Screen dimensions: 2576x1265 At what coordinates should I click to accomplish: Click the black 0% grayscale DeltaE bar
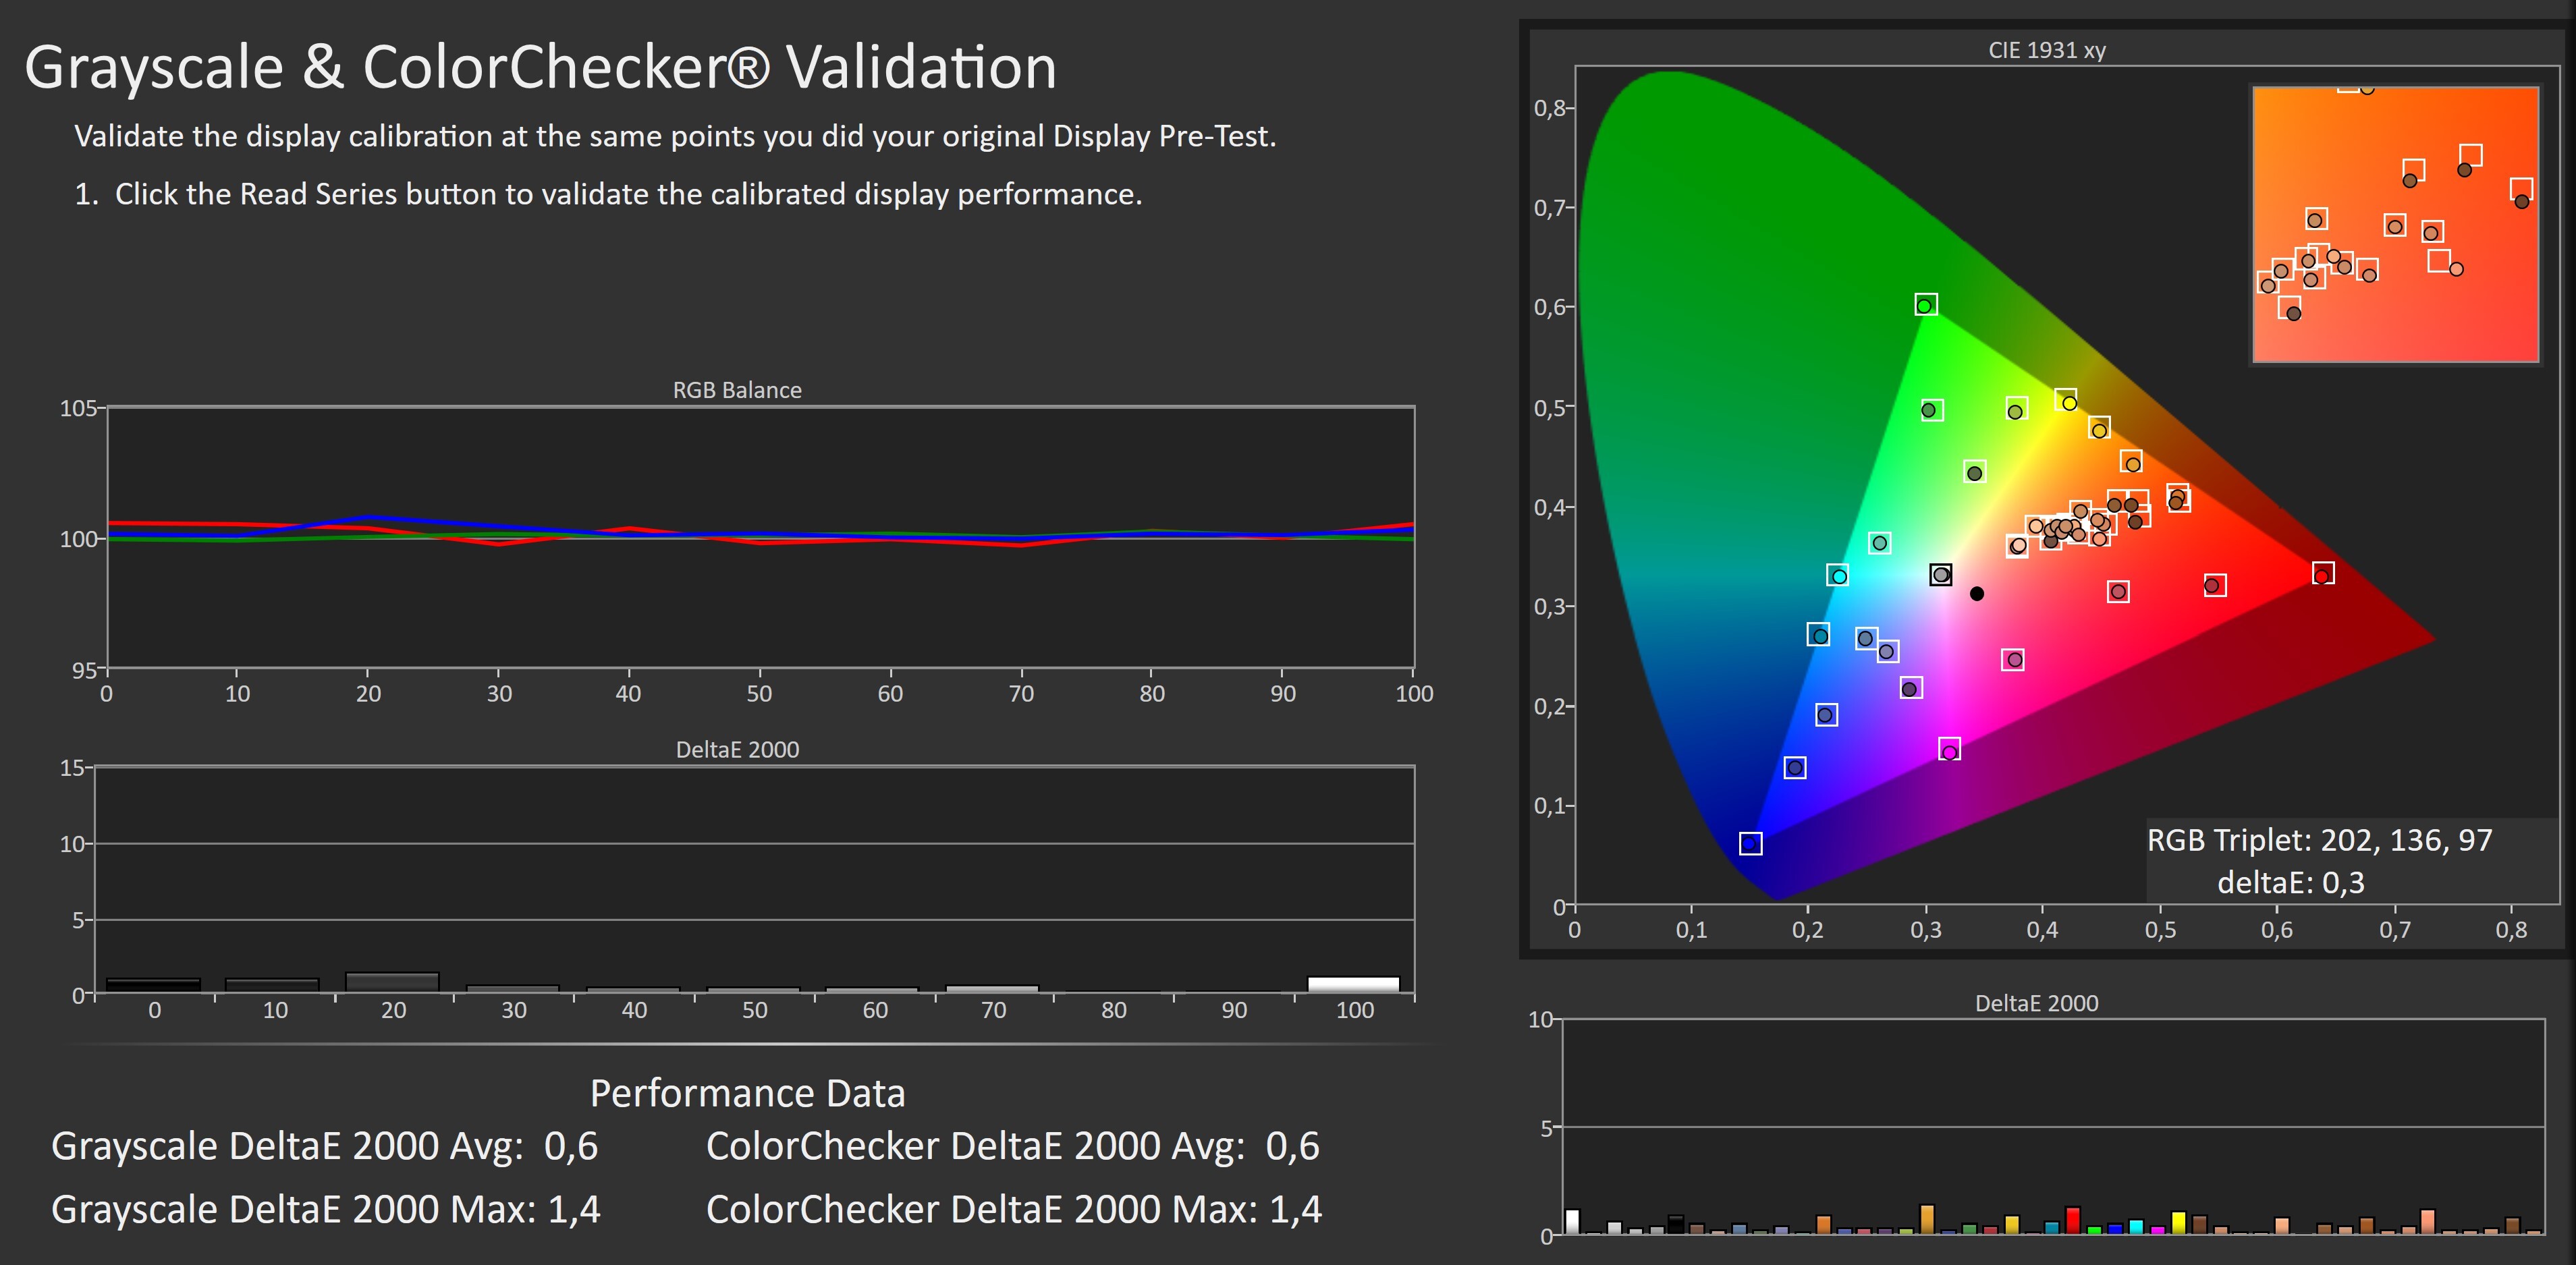tap(153, 985)
